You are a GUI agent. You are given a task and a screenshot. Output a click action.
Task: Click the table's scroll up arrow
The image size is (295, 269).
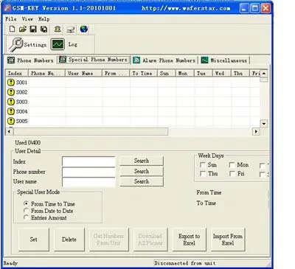pyautogui.click(x=264, y=73)
